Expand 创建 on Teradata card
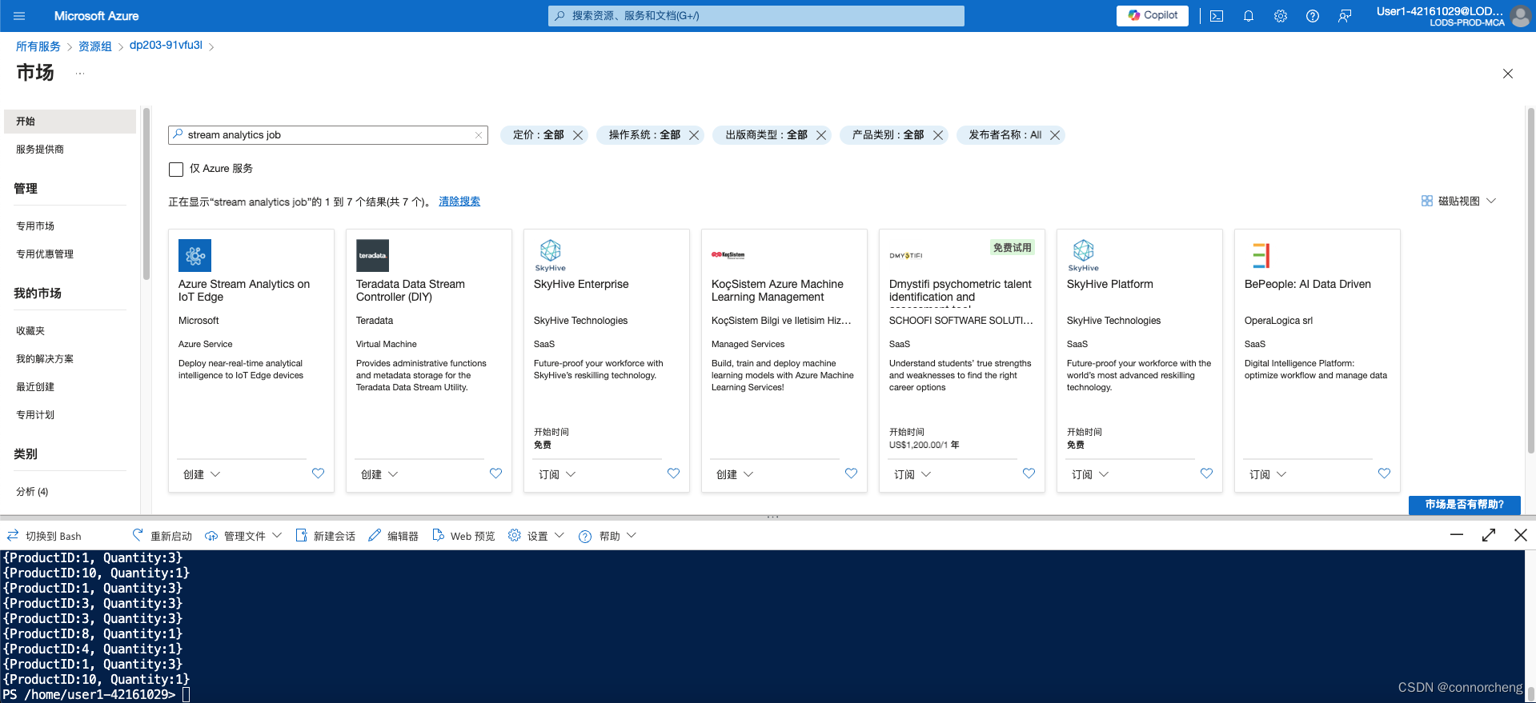 tap(379, 474)
